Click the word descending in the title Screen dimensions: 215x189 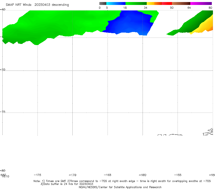60,5
